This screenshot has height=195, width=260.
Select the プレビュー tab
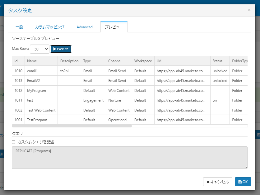pyautogui.click(x=114, y=27)
